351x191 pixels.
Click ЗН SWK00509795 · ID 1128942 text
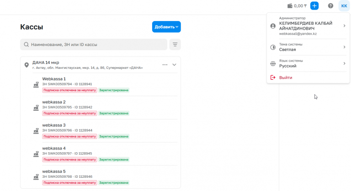tap(67, 107)
